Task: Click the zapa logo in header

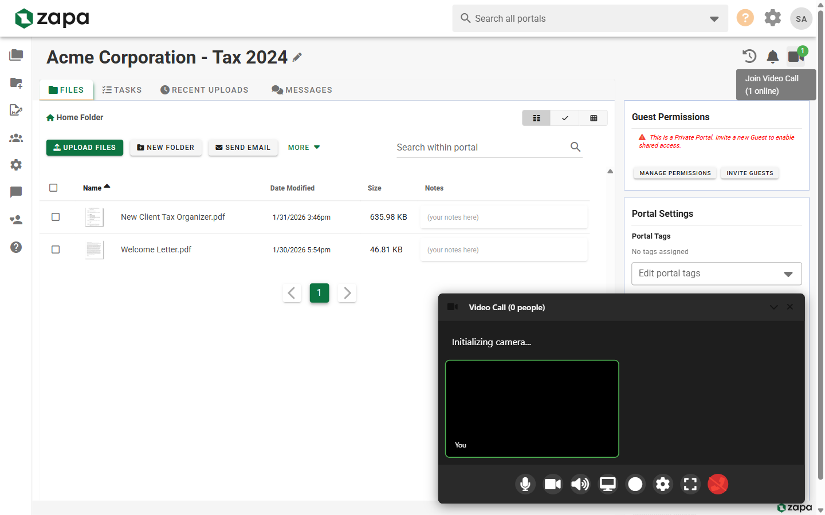Action: [52, 18]
